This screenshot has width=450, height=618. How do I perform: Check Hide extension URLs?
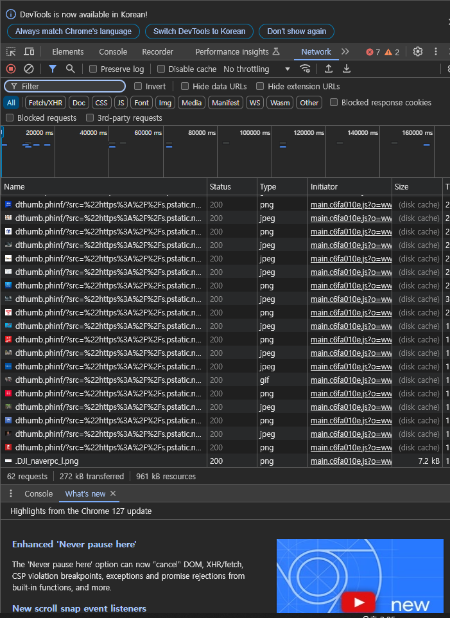260,86
